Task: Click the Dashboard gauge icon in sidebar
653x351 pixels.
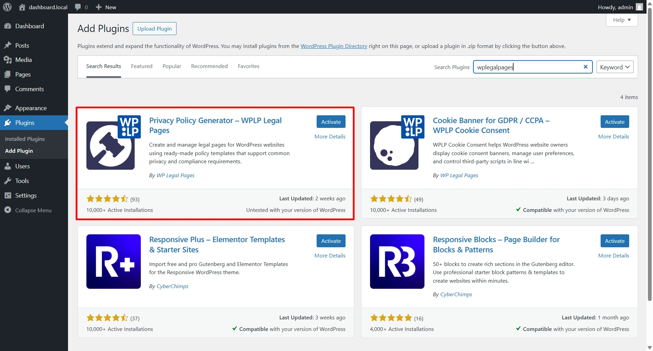Action: pos(8,26)
